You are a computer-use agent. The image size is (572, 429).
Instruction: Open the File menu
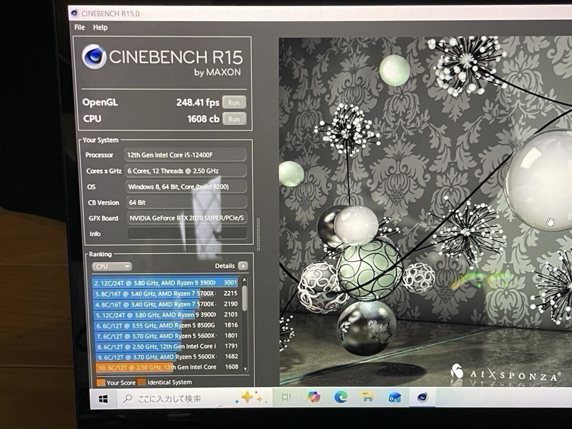pyautogui.click(x=80, y=27)
